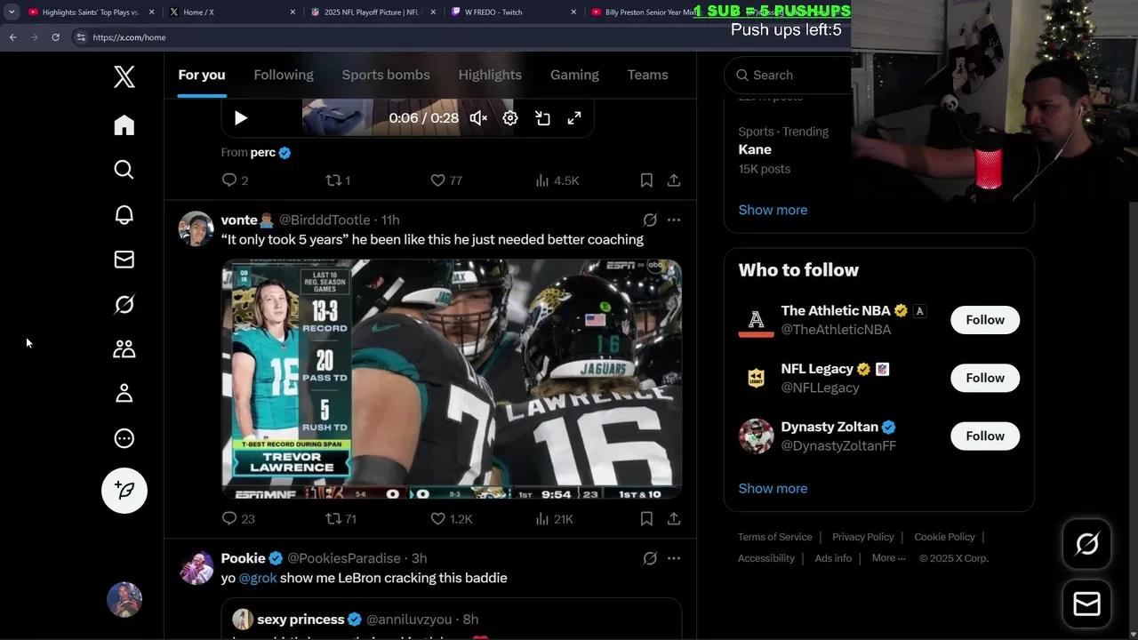Screen dimensions: 1138x640
Task: Go to Home via the house icon
Action: pyautogui.click(x=124, y=125)
